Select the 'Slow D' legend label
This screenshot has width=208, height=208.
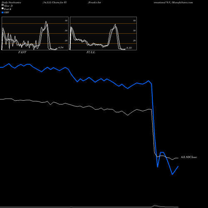pyautogui.click(x=8, y=6)
